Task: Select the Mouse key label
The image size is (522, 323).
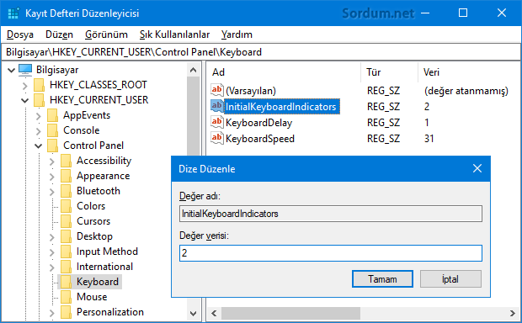Action: [92, 297]
